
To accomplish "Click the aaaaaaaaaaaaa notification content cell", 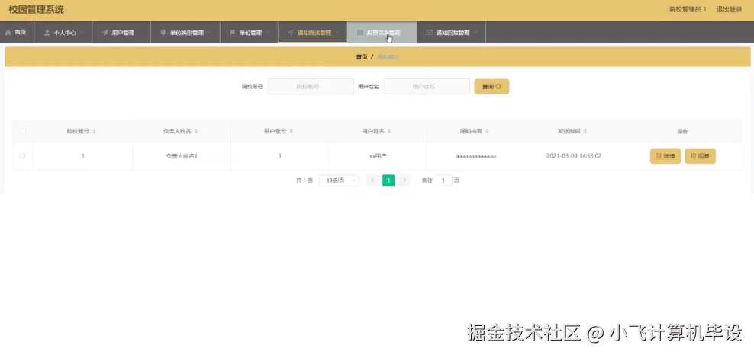I will coord(475,156).
